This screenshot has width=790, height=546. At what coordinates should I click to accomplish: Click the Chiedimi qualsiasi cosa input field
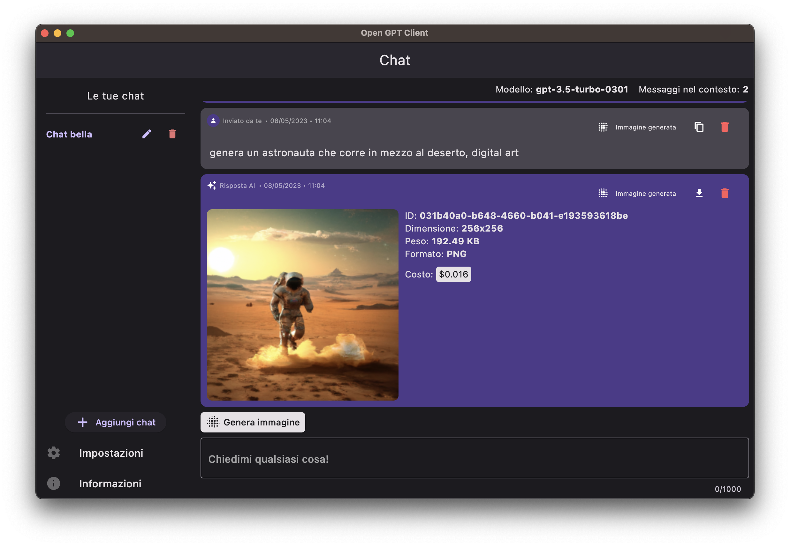coord(474,458)
